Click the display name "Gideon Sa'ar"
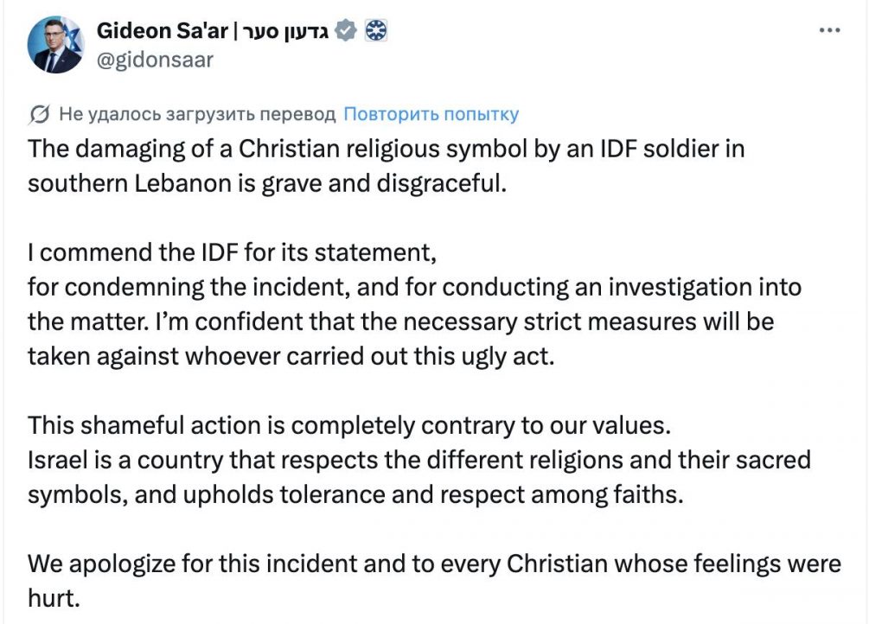This screenshot has height=624, width=869. point(162,32)
